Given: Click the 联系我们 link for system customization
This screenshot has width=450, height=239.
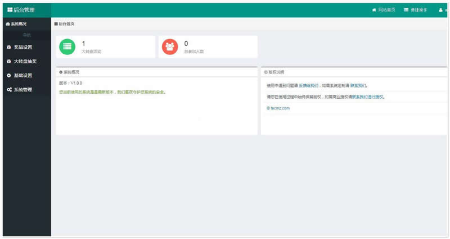Looking at the screenshot, I should pos(358,86).
